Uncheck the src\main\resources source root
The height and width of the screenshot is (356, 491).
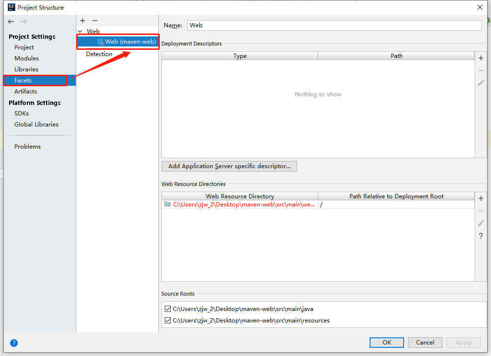168,321
